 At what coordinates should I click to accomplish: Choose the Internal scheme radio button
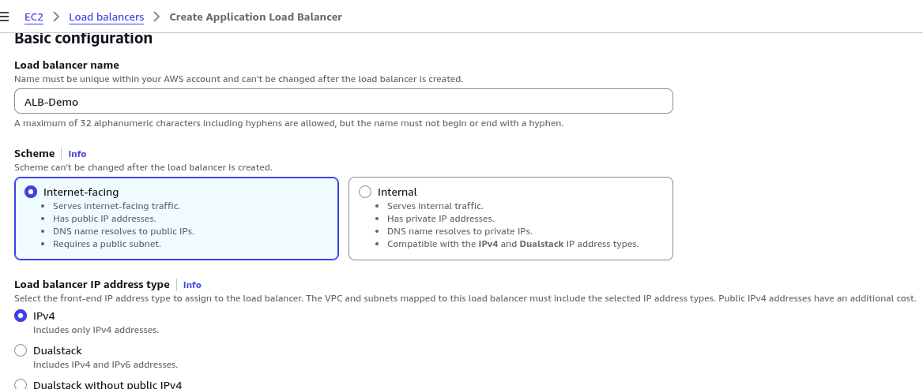[x=365, y=193]
